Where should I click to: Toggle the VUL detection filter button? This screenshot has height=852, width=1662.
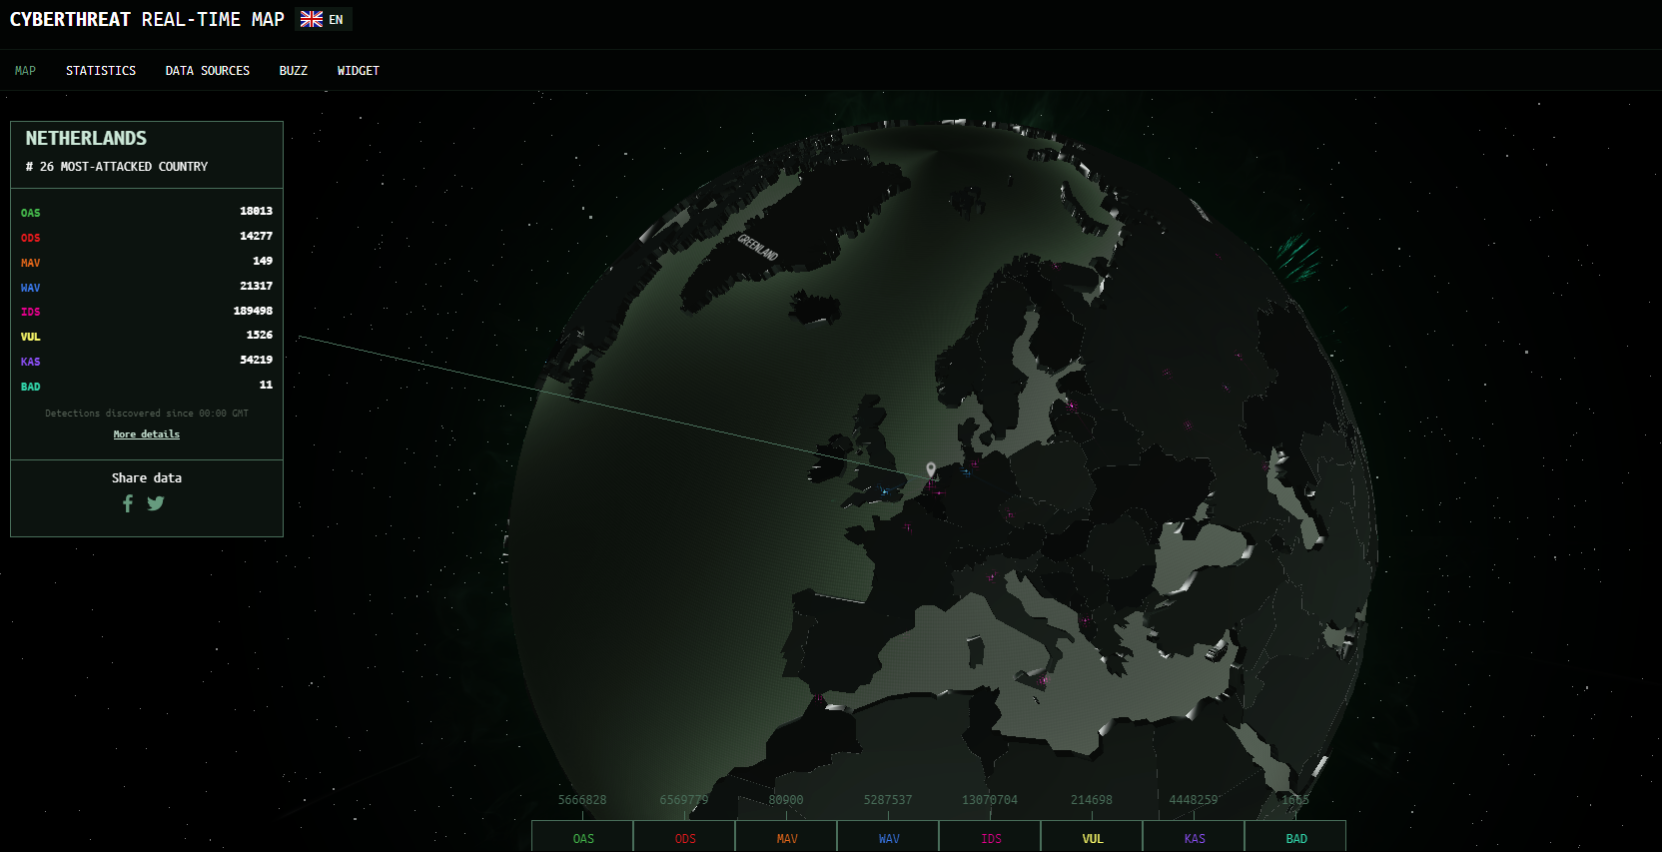click(1093, 837)
